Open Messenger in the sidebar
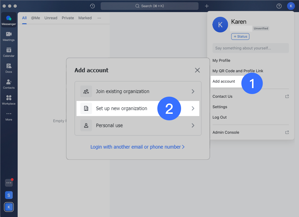This screenshot has width=299, height=217. coord(9,20)
